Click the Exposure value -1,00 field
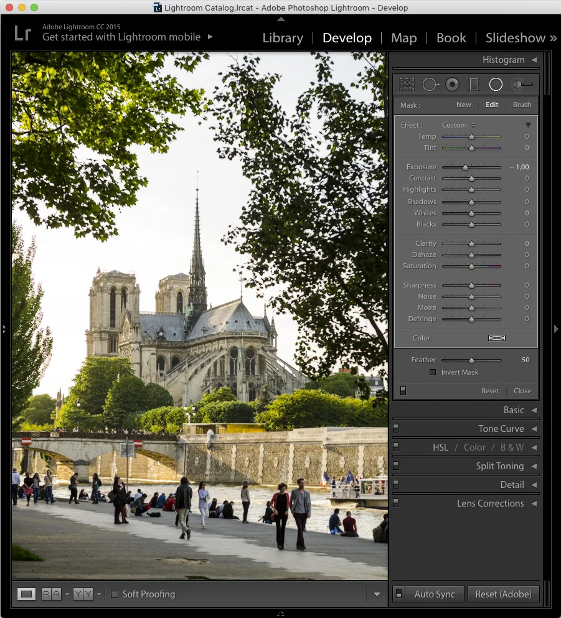 click(519, 167)
